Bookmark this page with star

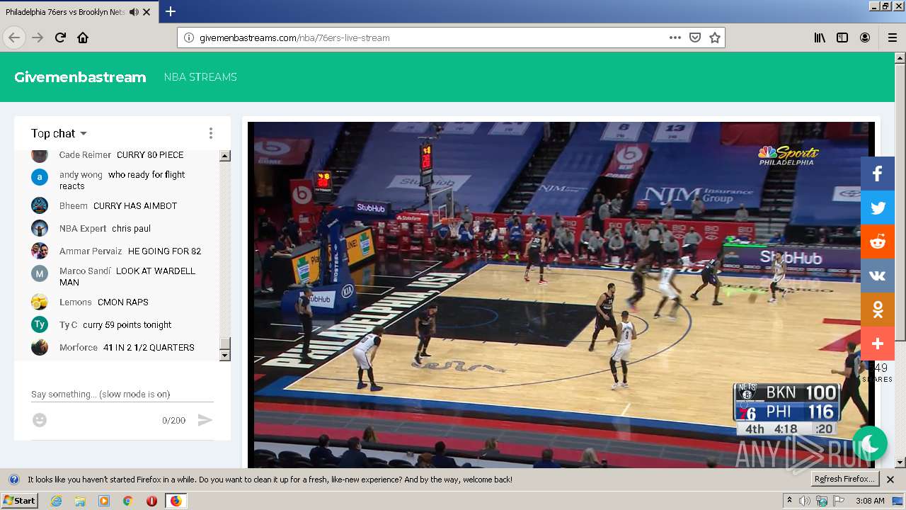pyautogui.click(x=715, y=38)
